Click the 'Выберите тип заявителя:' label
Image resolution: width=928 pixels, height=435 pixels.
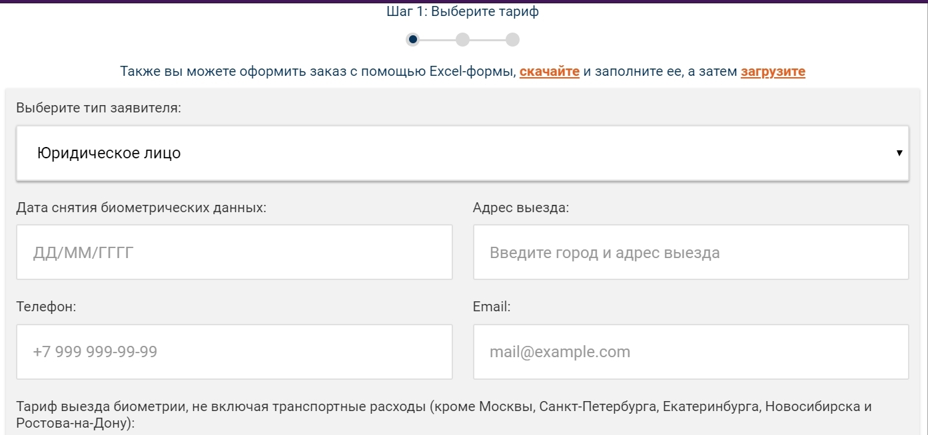(x=99, y=108)
